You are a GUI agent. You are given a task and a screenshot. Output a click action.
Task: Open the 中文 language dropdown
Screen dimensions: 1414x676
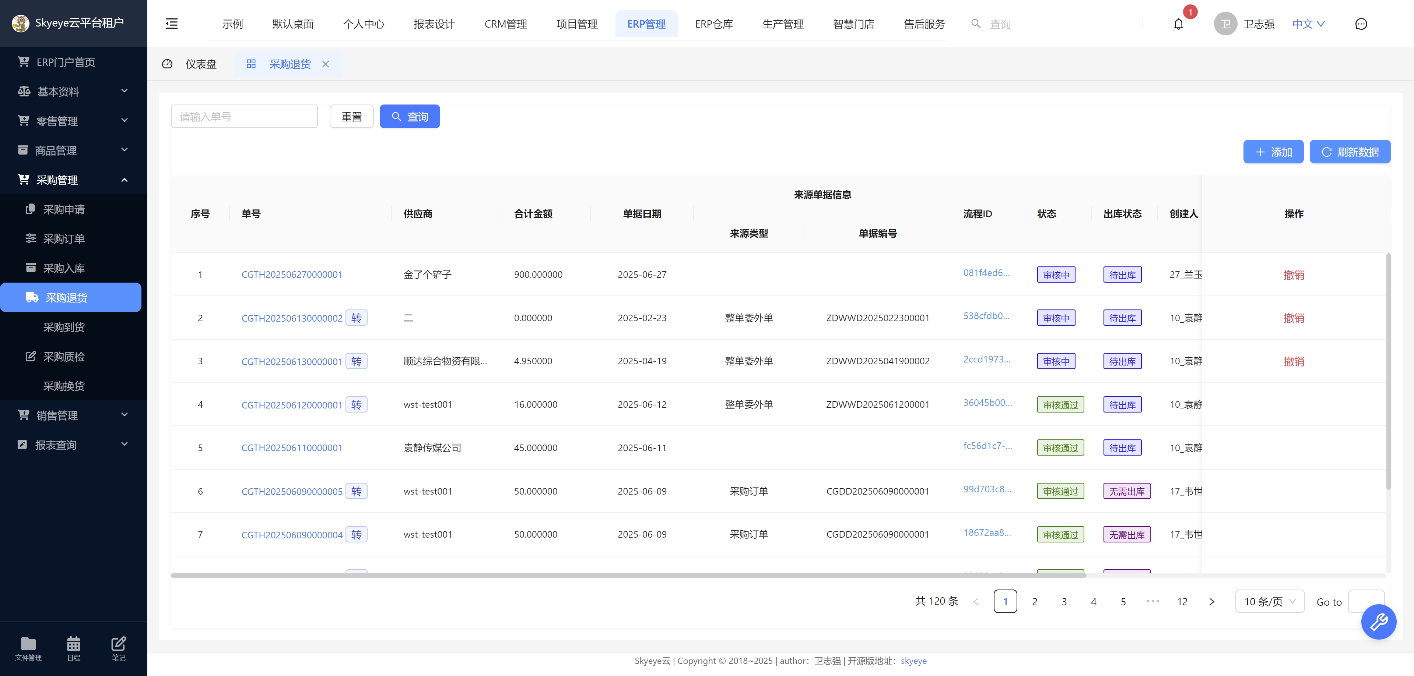point(1309,24)
